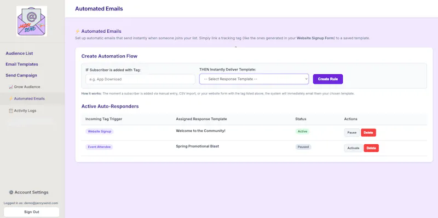Click the Status column header
438x218 pixels.
click(x=301, y=119)
